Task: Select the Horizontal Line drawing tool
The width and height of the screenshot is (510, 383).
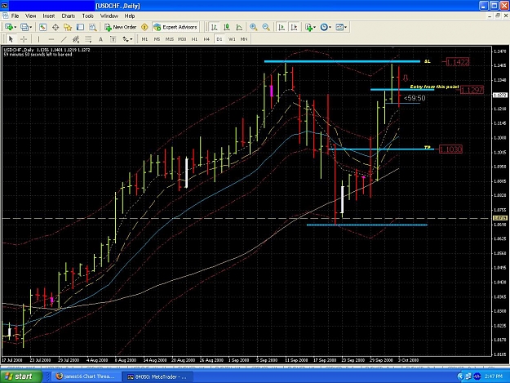Action: tap(51, 39)
